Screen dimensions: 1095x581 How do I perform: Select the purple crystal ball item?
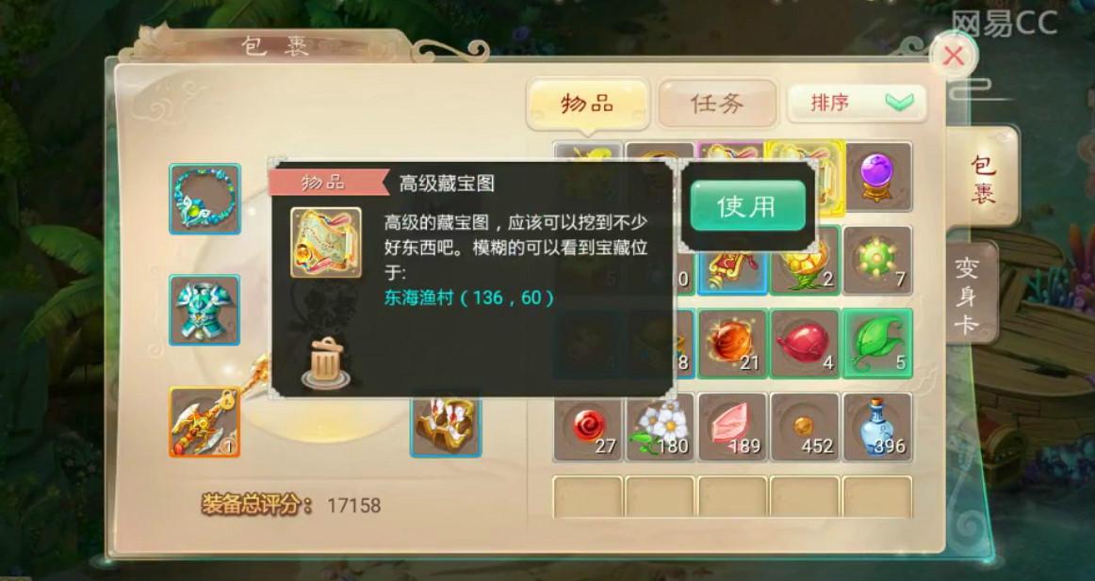coord(877,176)
